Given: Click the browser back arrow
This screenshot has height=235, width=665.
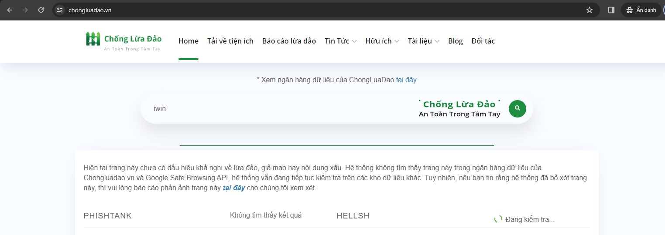Looking at the screenshot, I should [x=10, y=10].
